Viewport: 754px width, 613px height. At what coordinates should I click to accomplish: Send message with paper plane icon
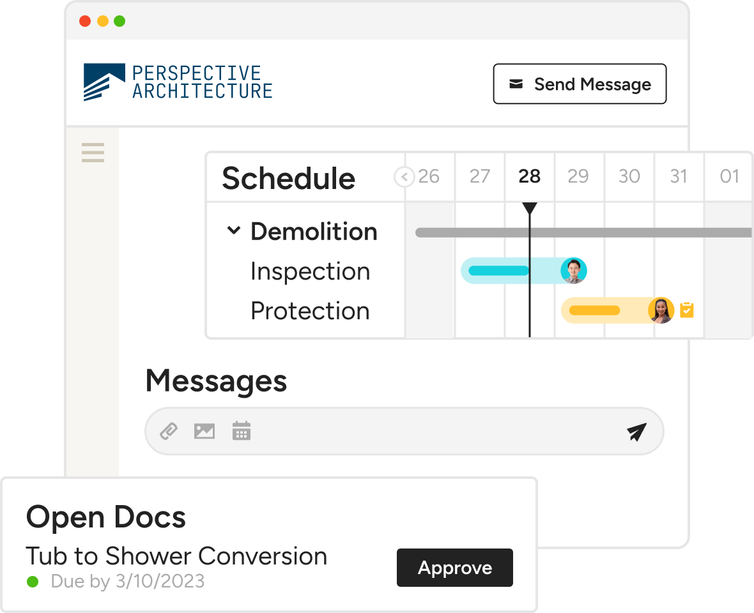coord(636,432)
